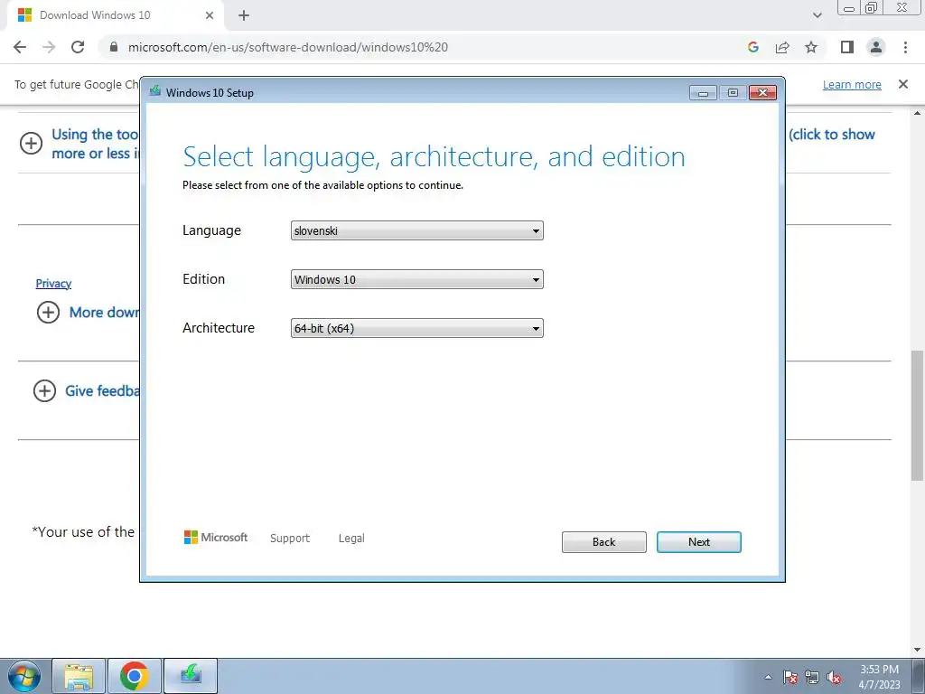
Task: Open File Explorer from taskbar
Action: [79, 676]
